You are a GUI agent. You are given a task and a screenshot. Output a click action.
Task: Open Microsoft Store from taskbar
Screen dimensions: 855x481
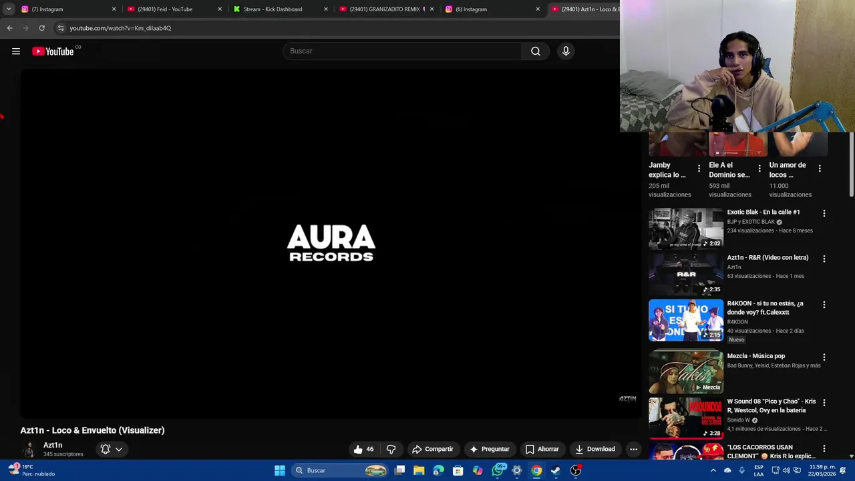(x=458, y=470)
